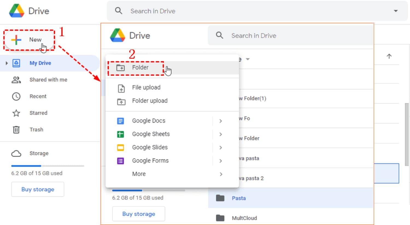Select Folder from the New menu

pyautogui.click(x=172, y=68)
